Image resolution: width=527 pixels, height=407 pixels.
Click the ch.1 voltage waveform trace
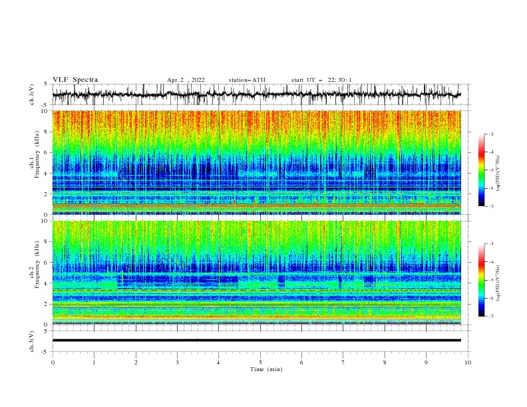[256, 94]
